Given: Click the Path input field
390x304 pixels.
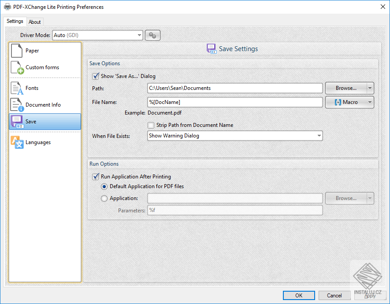Looking at the screenshot, I should click(235, 88).
